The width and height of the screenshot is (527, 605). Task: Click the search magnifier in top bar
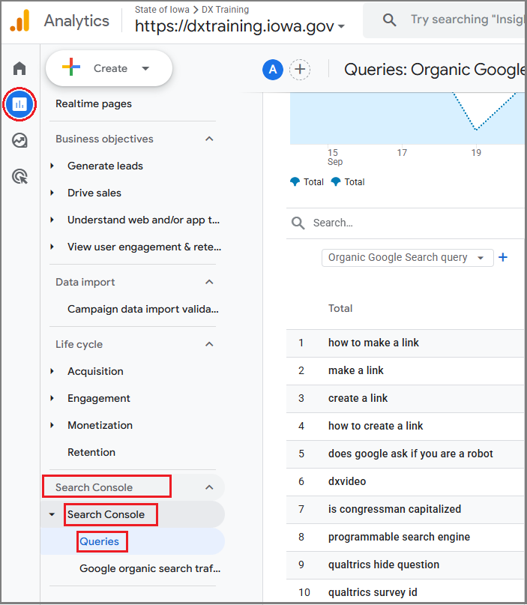pyautogui.click(x=389, y=19)
